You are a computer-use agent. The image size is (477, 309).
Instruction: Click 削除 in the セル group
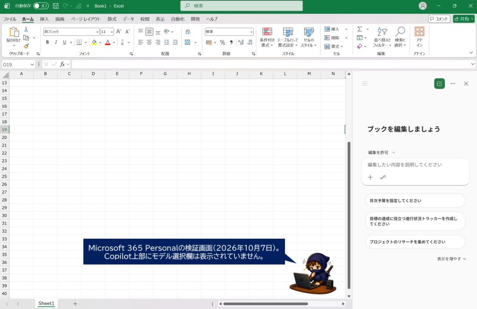[x=332, y=38]
